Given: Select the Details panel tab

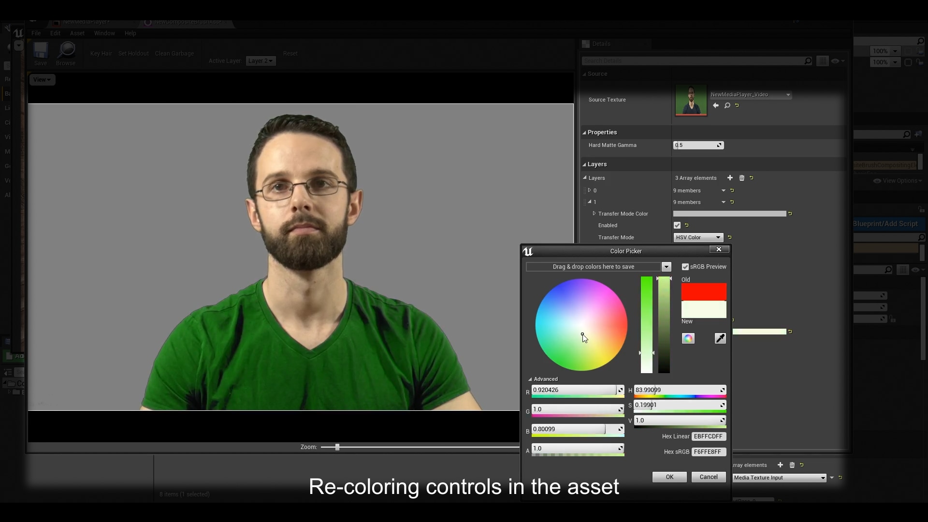Looking at the screenshot, I should [x=600, y=43].
